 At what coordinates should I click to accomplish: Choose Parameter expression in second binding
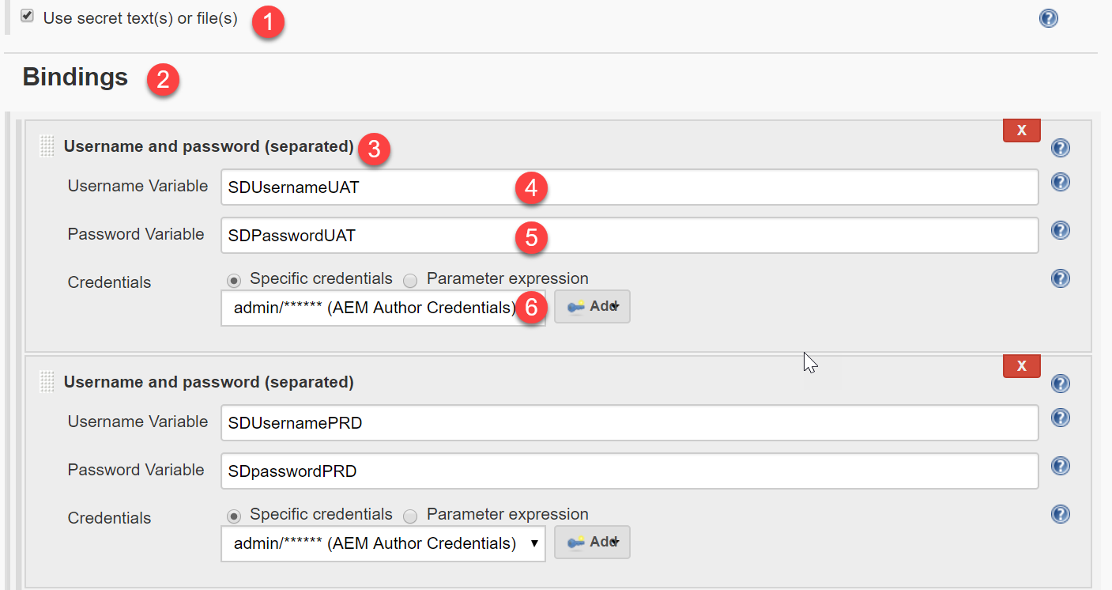(410, 516)
